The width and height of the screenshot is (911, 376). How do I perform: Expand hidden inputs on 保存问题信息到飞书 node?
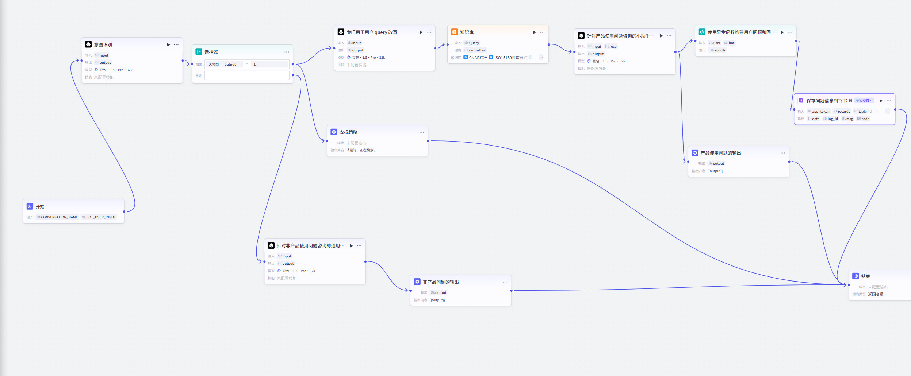pyautogui.click(x=887, y=111)
